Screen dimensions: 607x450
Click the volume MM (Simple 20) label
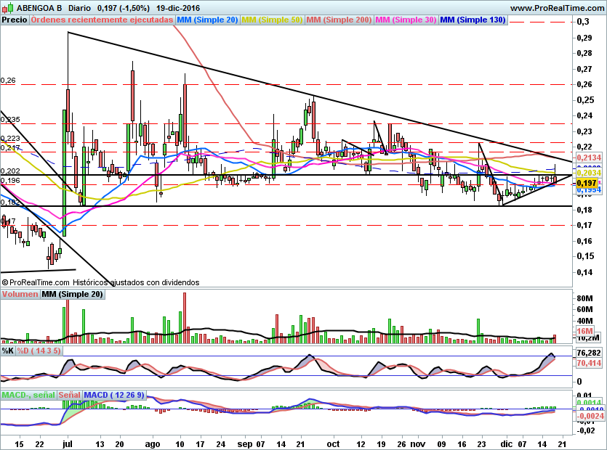pyautogui.click(x=72, y=294)
